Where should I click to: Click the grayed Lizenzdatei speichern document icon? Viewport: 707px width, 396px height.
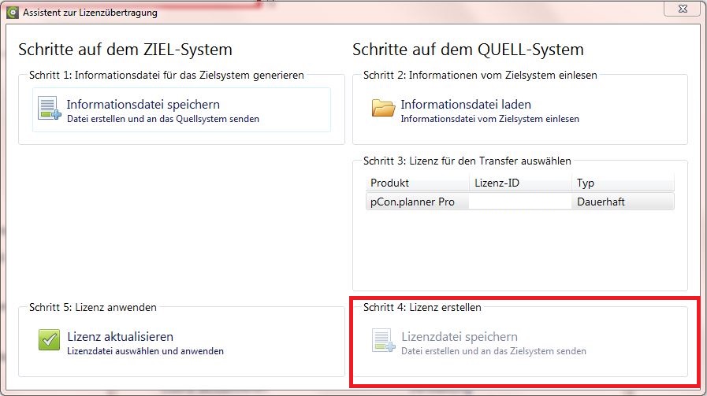[383, 340]
